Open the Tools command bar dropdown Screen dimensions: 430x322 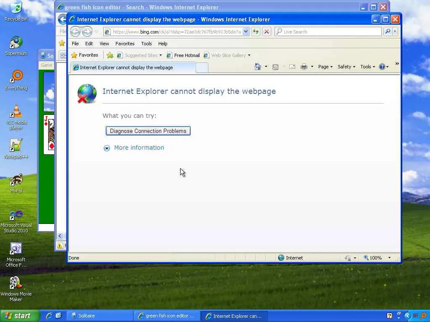[367, 67]
